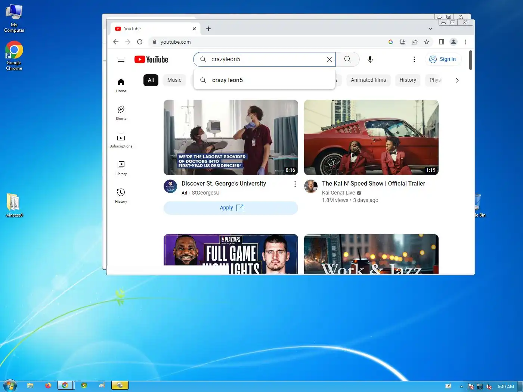Click the Apply button on the ad

click(231, 208)
